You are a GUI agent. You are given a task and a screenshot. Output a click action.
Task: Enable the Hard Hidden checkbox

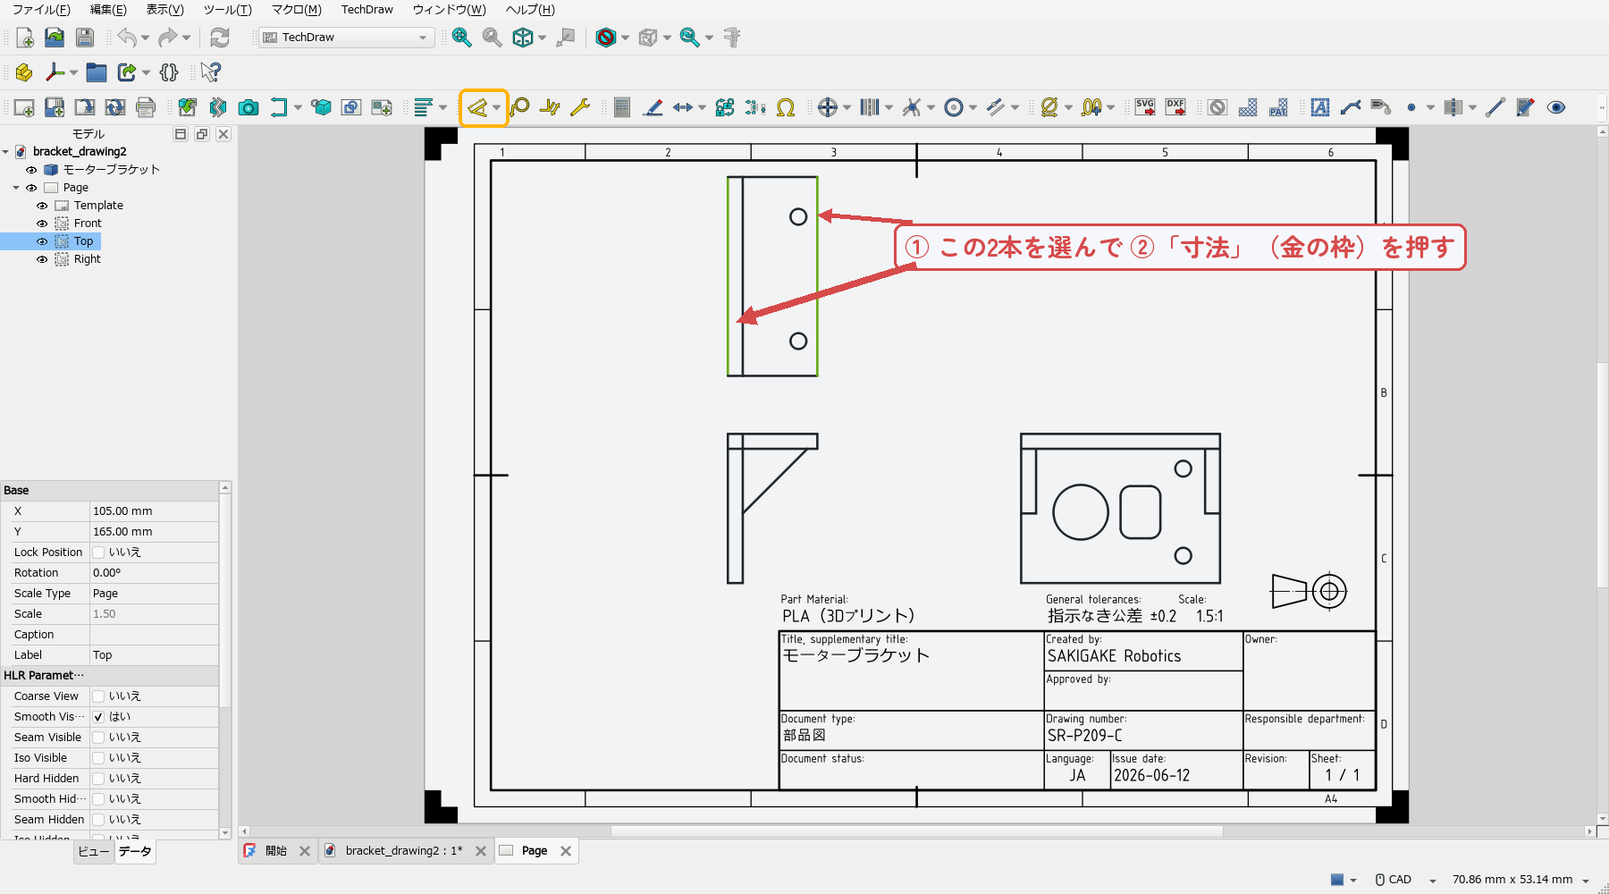98,779
